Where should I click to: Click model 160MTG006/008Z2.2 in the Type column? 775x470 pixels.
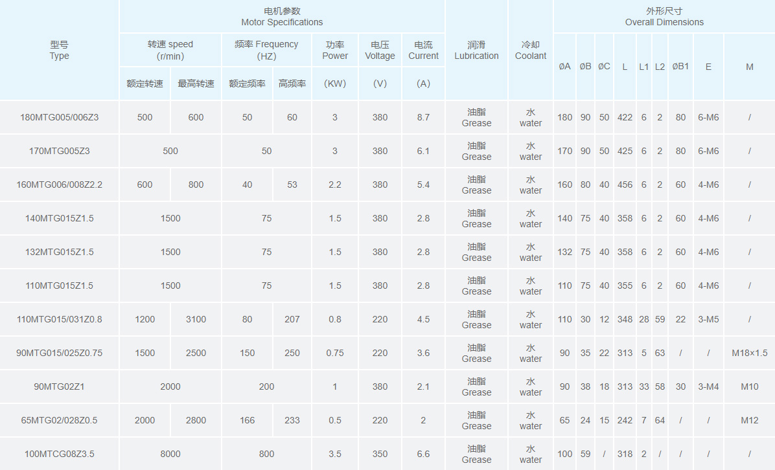point(60,185)
